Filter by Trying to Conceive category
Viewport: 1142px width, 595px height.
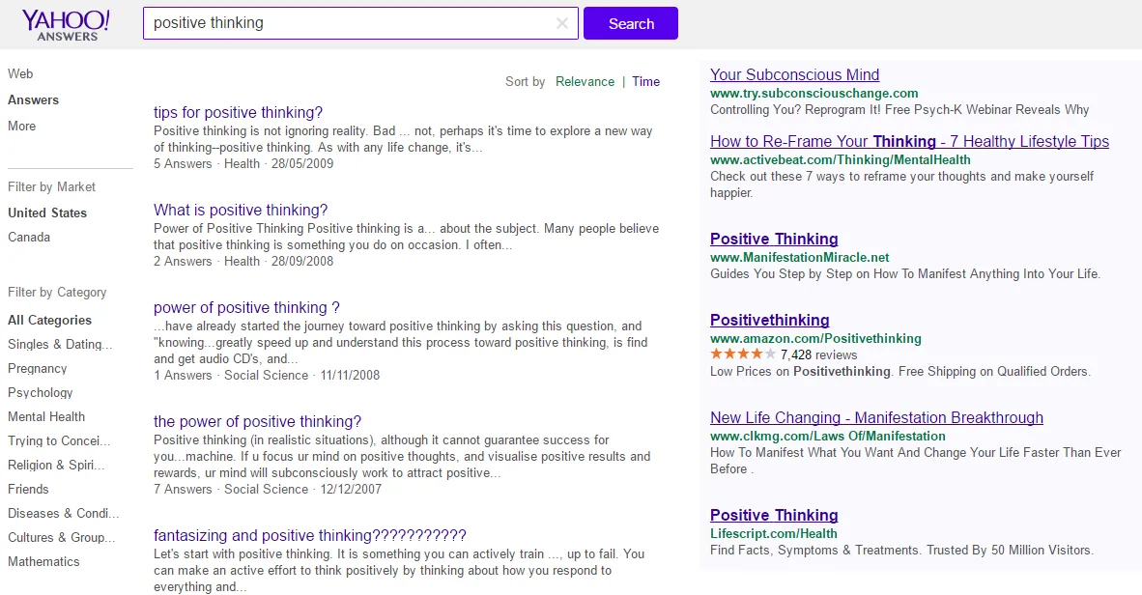tap(59, 440)
